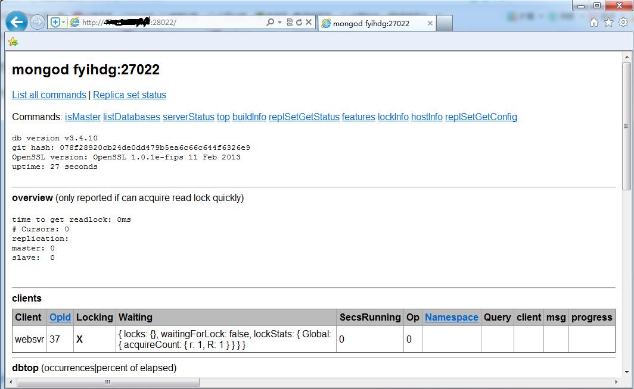Run the isMaster command link
This screenshot has height=389, width=634.
(x=82, y=117)
